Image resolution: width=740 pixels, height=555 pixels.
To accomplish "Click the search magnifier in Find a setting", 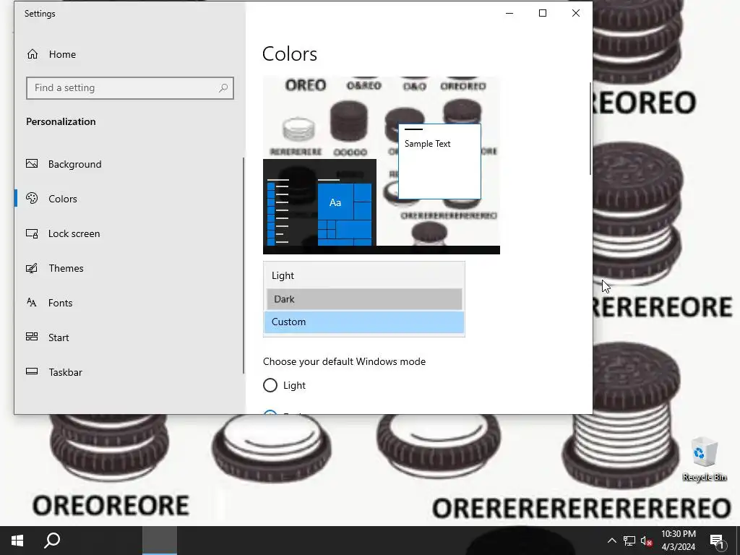I will (x=223, y=88).
